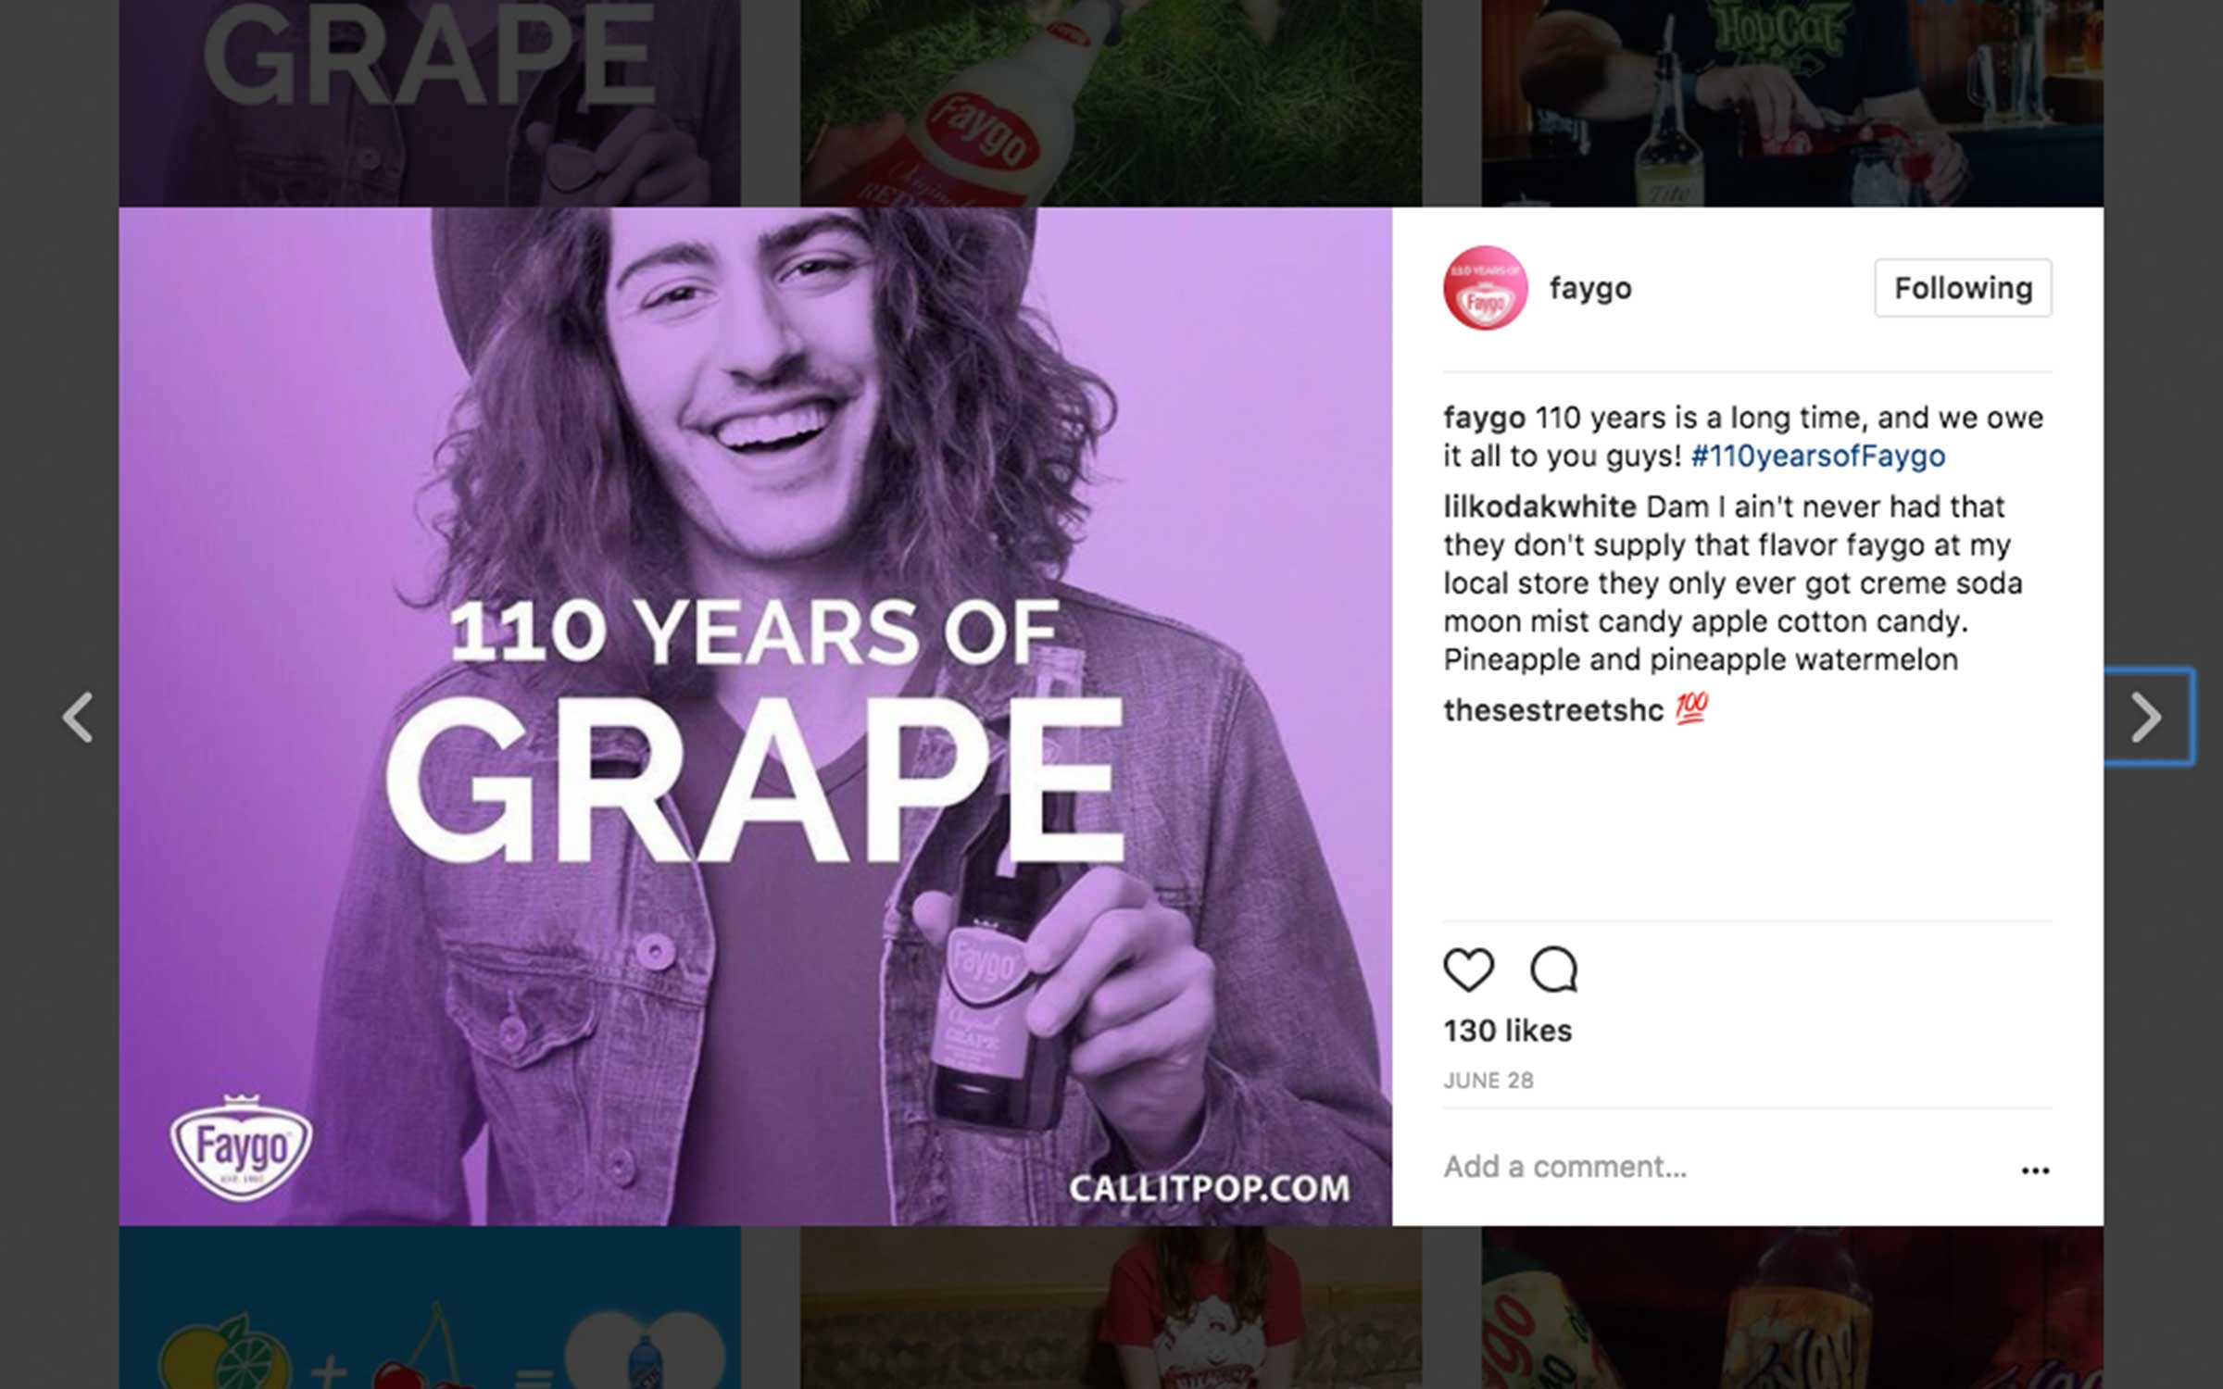Go to the previous post arrow

[78, 717]
